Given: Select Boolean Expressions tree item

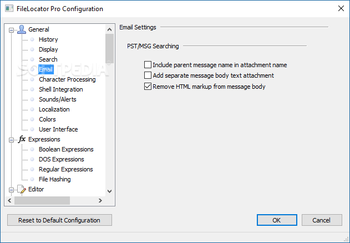Looking at the screenshot, I should coord(66,149).
